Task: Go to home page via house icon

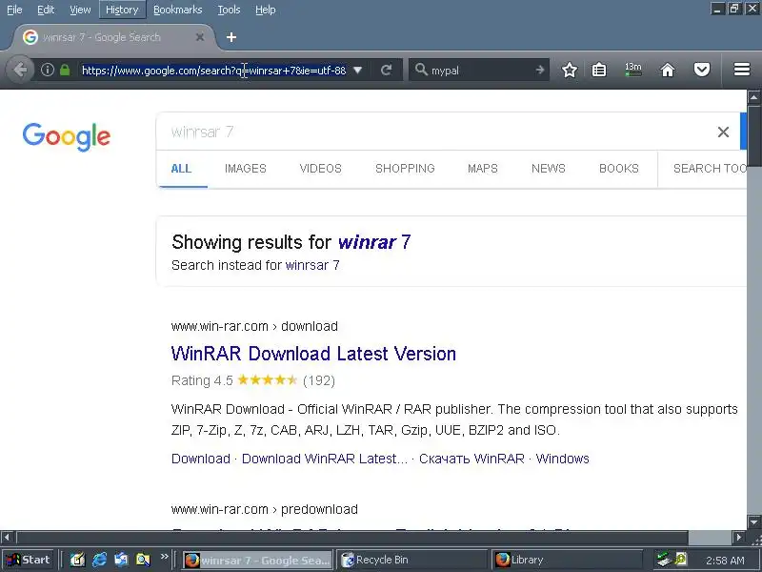Action: point(668,70)
